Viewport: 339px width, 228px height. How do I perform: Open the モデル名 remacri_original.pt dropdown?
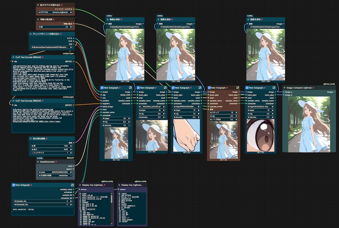point(55,12)
